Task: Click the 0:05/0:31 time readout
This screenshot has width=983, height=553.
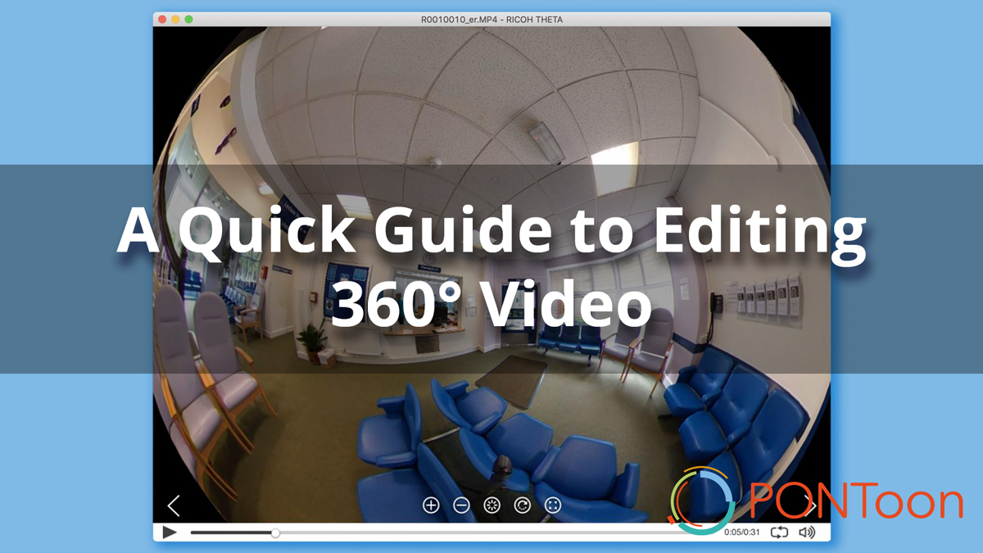Action: tap(742, 533)
